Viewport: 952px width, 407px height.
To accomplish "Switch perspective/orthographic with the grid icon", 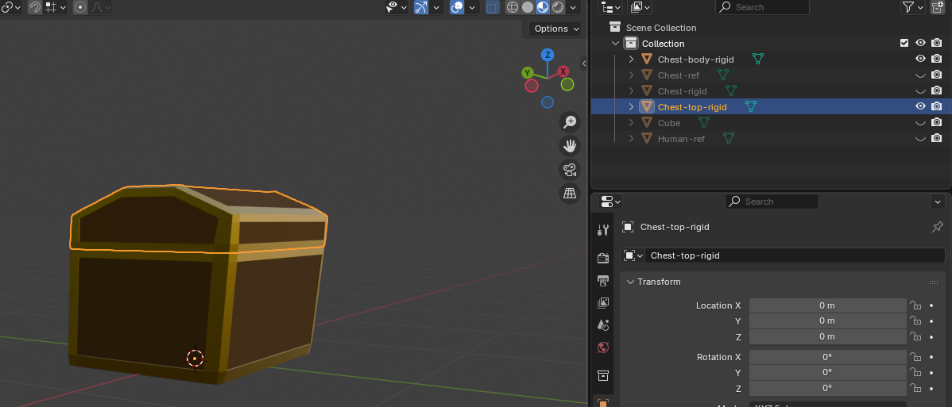I will (x=569, y=193).
